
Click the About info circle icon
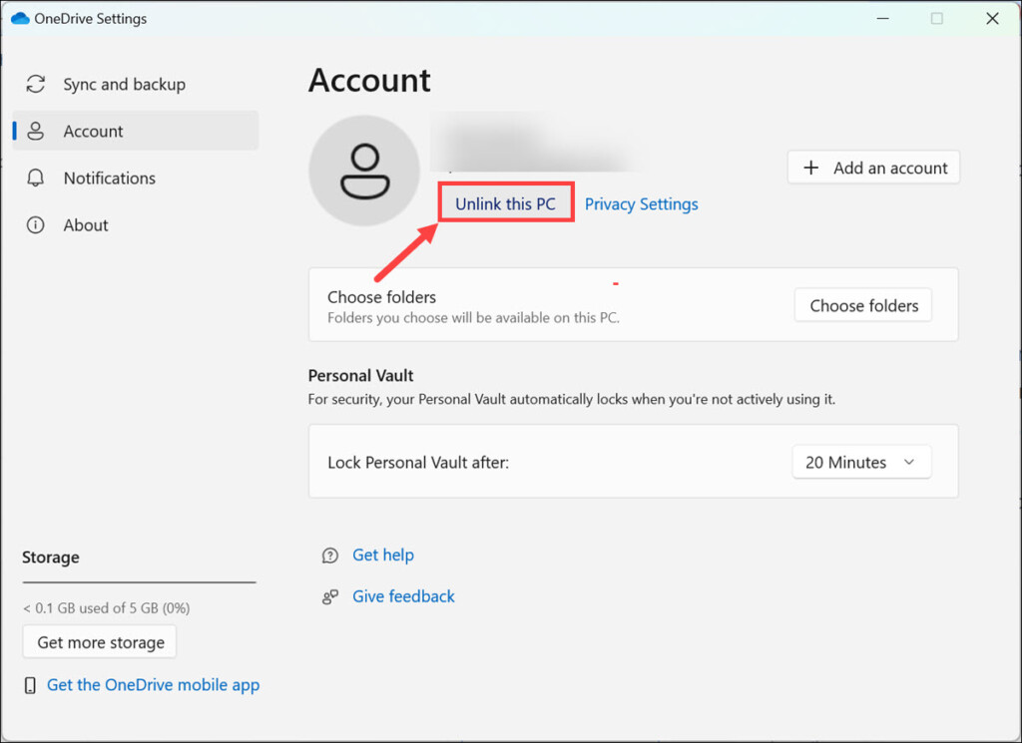[x=36, y=225]
